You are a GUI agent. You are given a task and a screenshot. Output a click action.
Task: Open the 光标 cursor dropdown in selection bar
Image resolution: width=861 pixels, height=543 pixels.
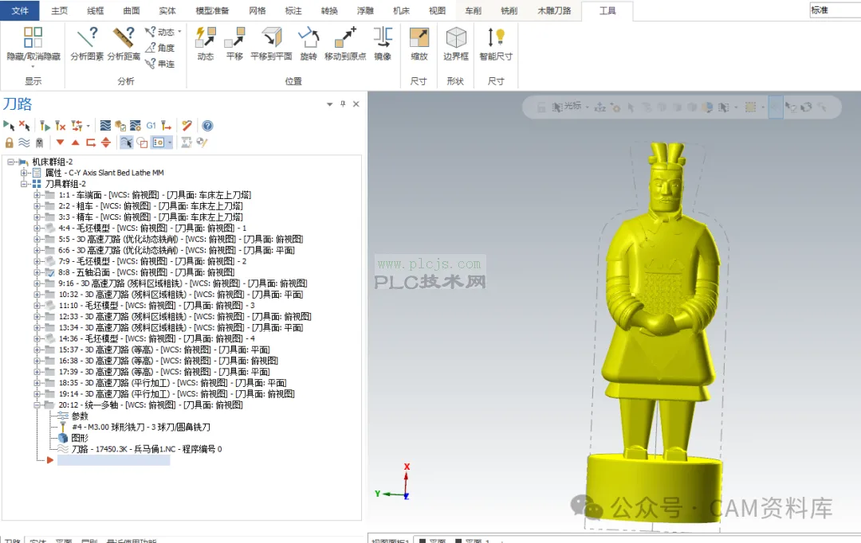point(587,107)
